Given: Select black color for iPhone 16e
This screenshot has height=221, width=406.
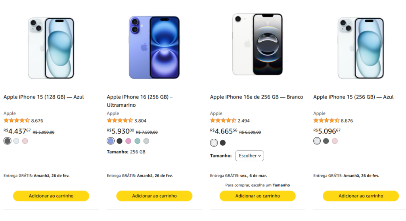Looking at the screenshot, I should [x=223, y=143].
